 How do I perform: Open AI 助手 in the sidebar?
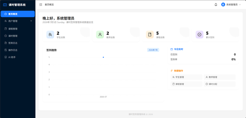pyautogui.click(x=18, y=57)
